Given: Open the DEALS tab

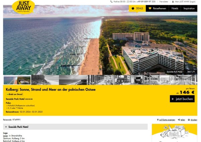Looking at the screenshot, I should [137, 8].
